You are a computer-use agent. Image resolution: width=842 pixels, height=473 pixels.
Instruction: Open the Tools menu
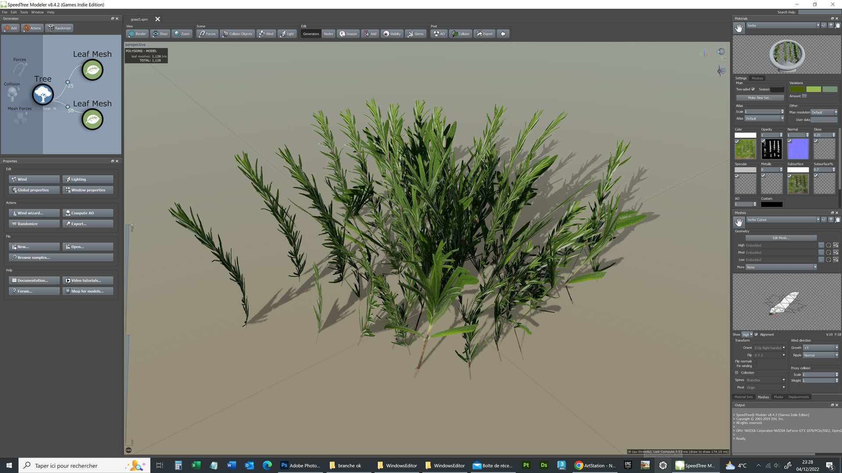pyautogui.click(x=24, y=12)
